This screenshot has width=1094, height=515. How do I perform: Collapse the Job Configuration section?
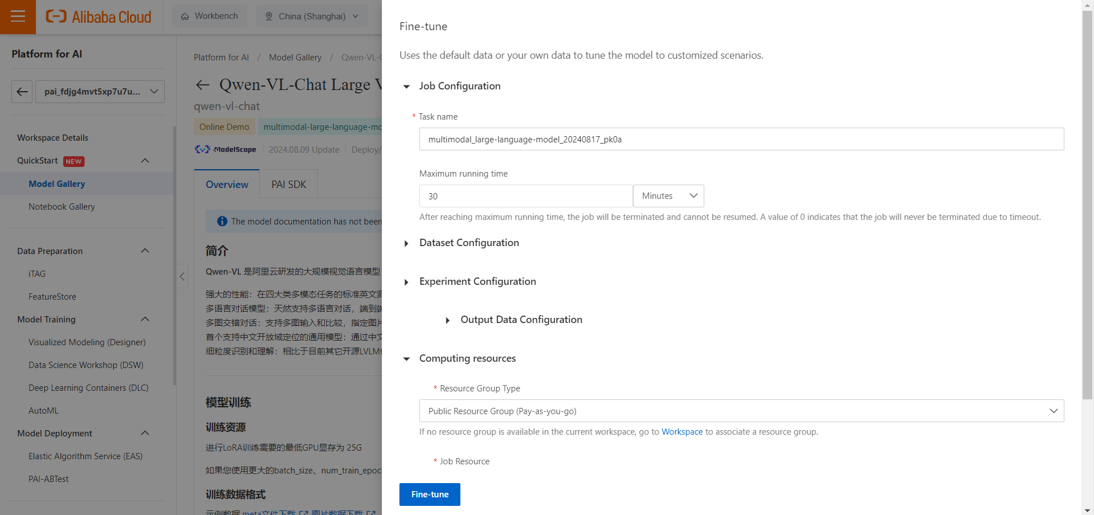(406, 87)
